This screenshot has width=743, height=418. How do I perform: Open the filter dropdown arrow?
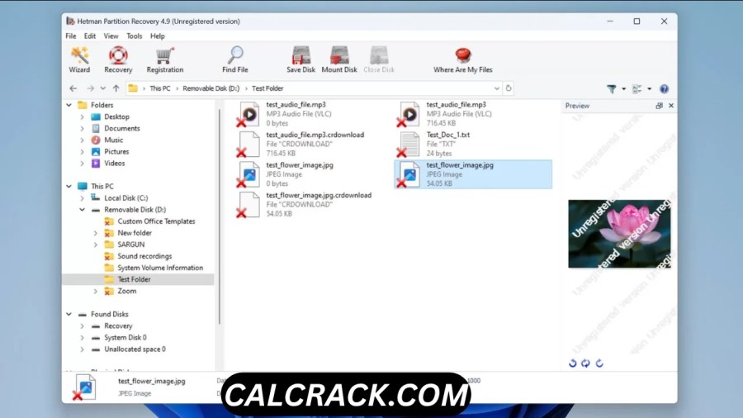[623, 88]
